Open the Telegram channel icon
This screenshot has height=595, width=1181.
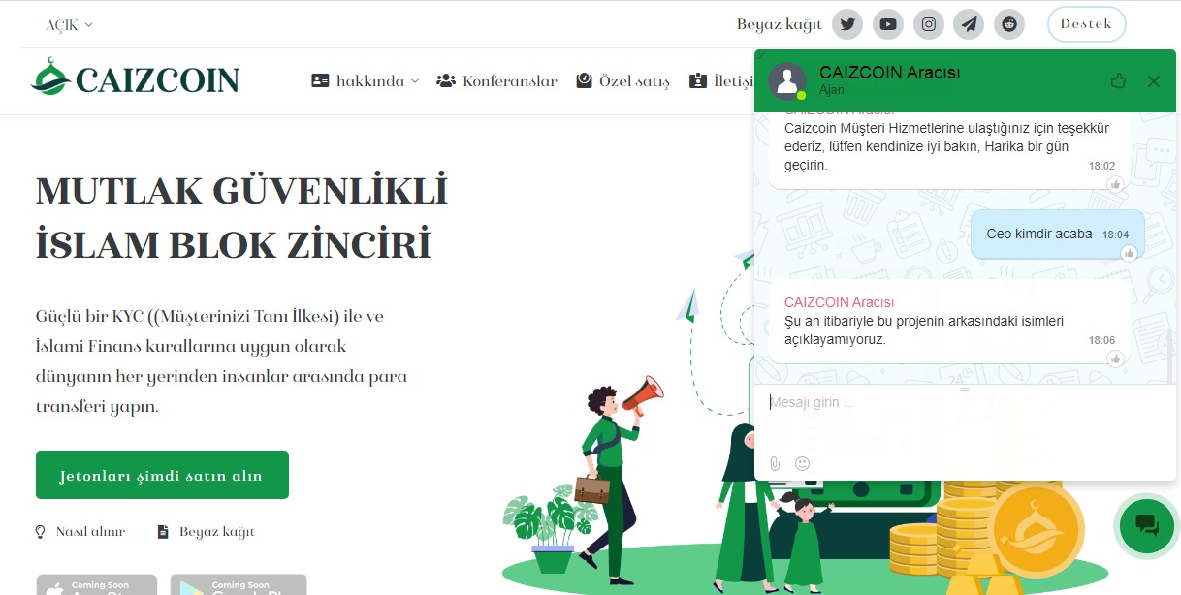(x=970, y=24)
